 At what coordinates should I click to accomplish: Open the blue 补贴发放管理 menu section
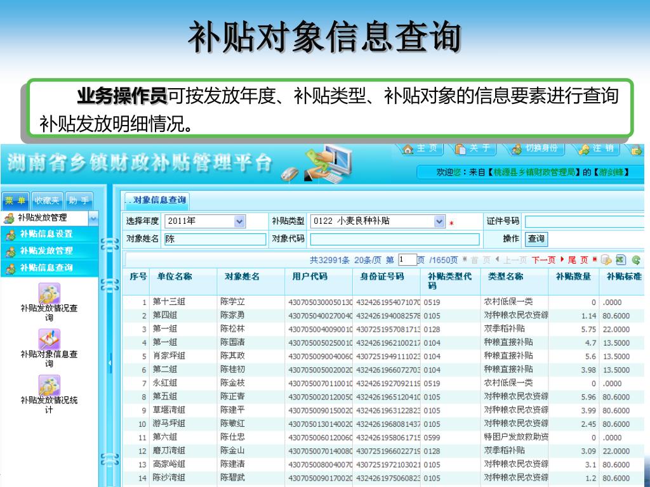(x=50, y=251)
